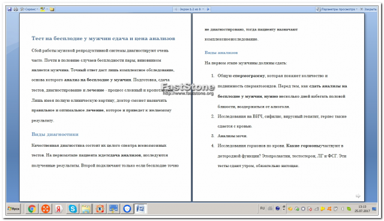Click the green cloud sync tray icon
This screenshot has width=384, height=221.
(x=297, y=209)
